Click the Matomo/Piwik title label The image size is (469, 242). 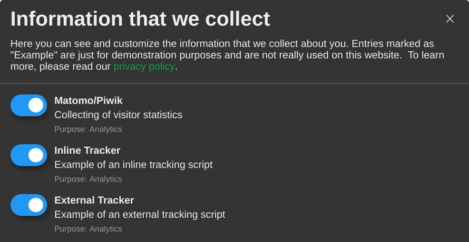click(88, 101)
